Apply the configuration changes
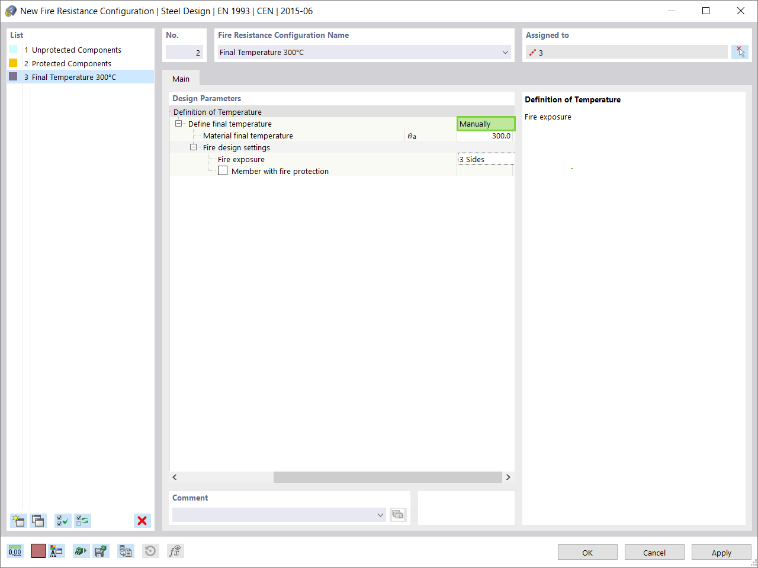 (x=721, y=552)
